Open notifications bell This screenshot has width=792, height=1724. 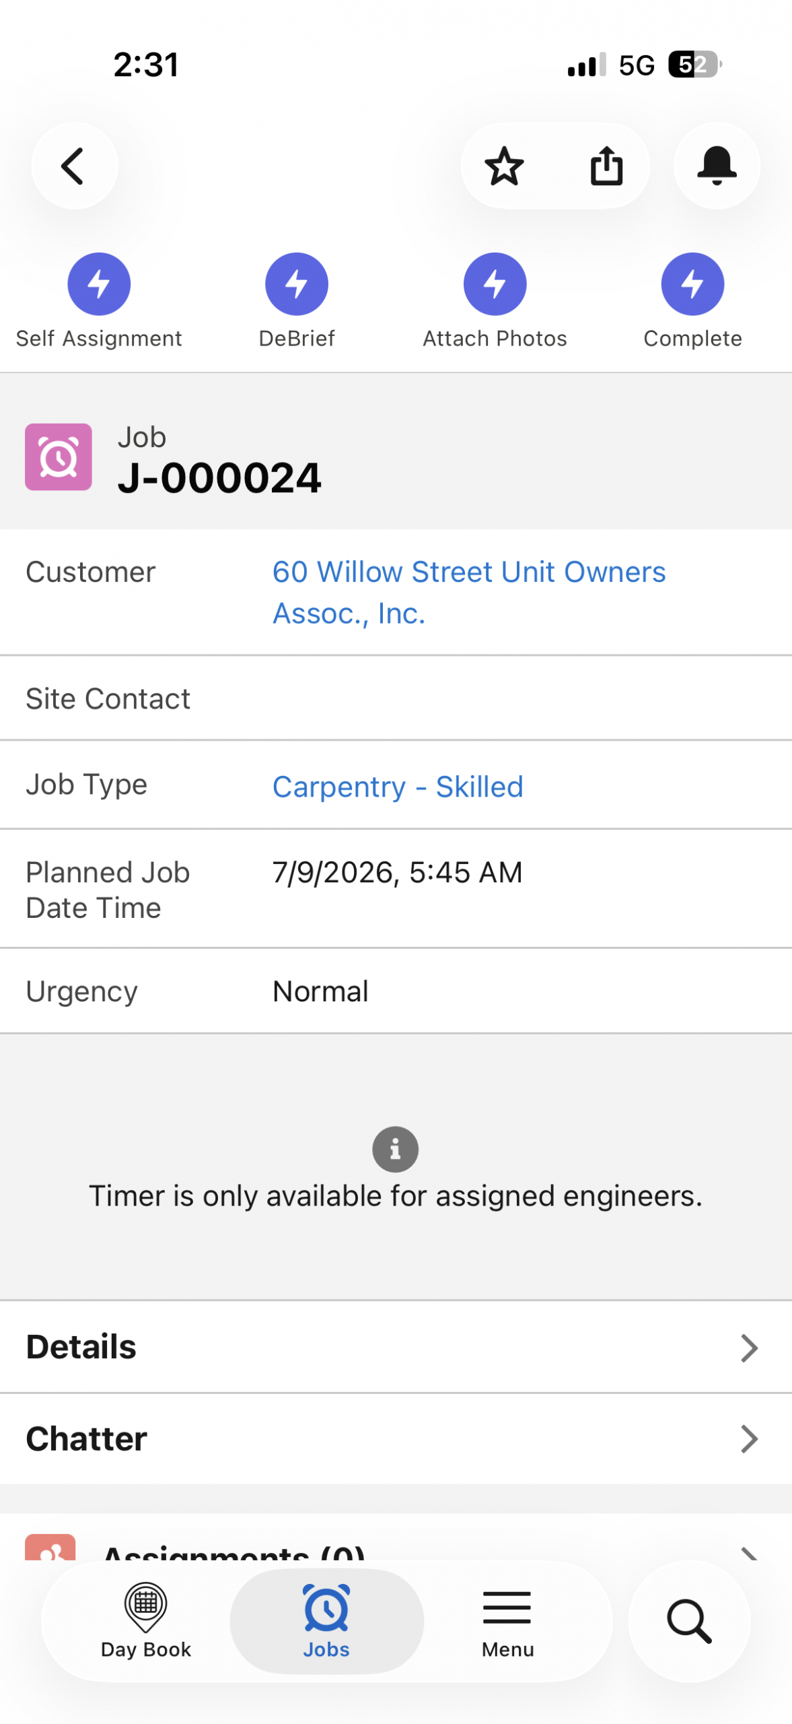tap(717, 166)
